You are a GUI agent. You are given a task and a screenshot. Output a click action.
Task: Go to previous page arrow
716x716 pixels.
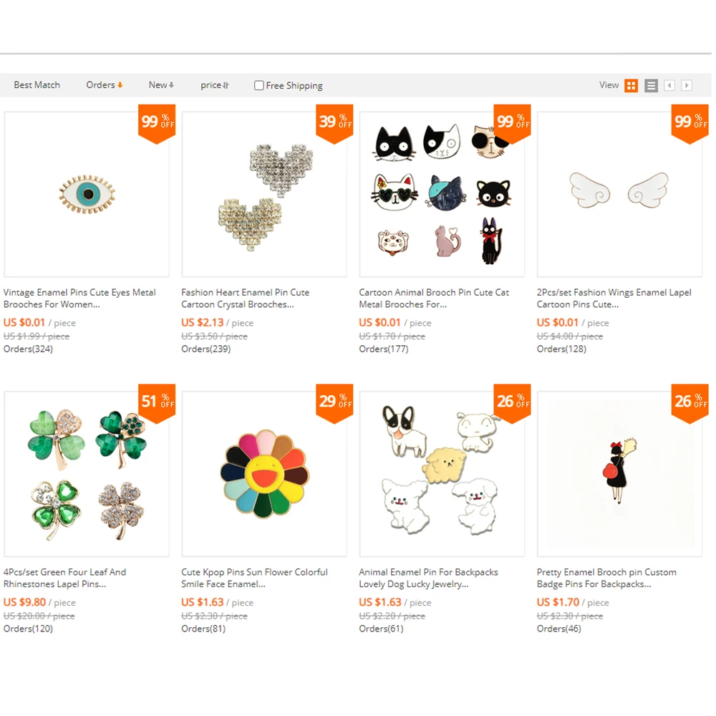[669, 85]
